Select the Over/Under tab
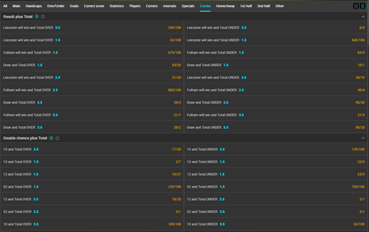 coord(56,6)
